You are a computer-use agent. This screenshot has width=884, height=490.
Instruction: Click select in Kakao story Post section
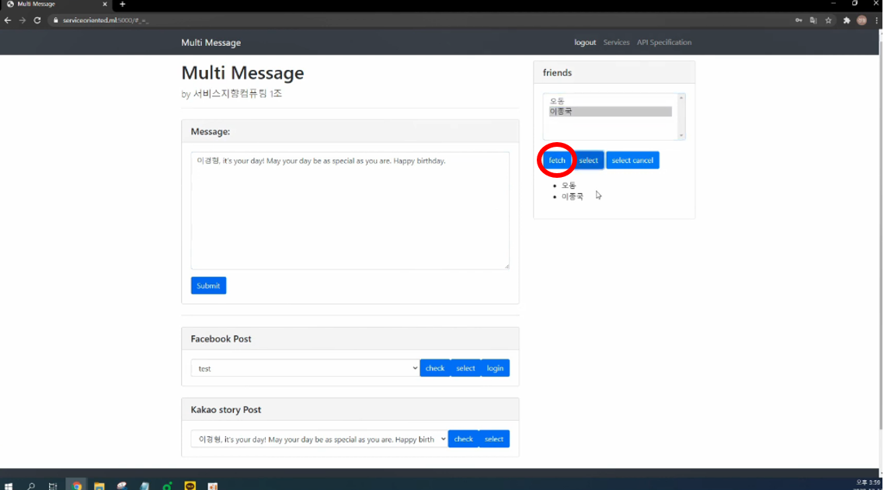(x=494, y=439)
